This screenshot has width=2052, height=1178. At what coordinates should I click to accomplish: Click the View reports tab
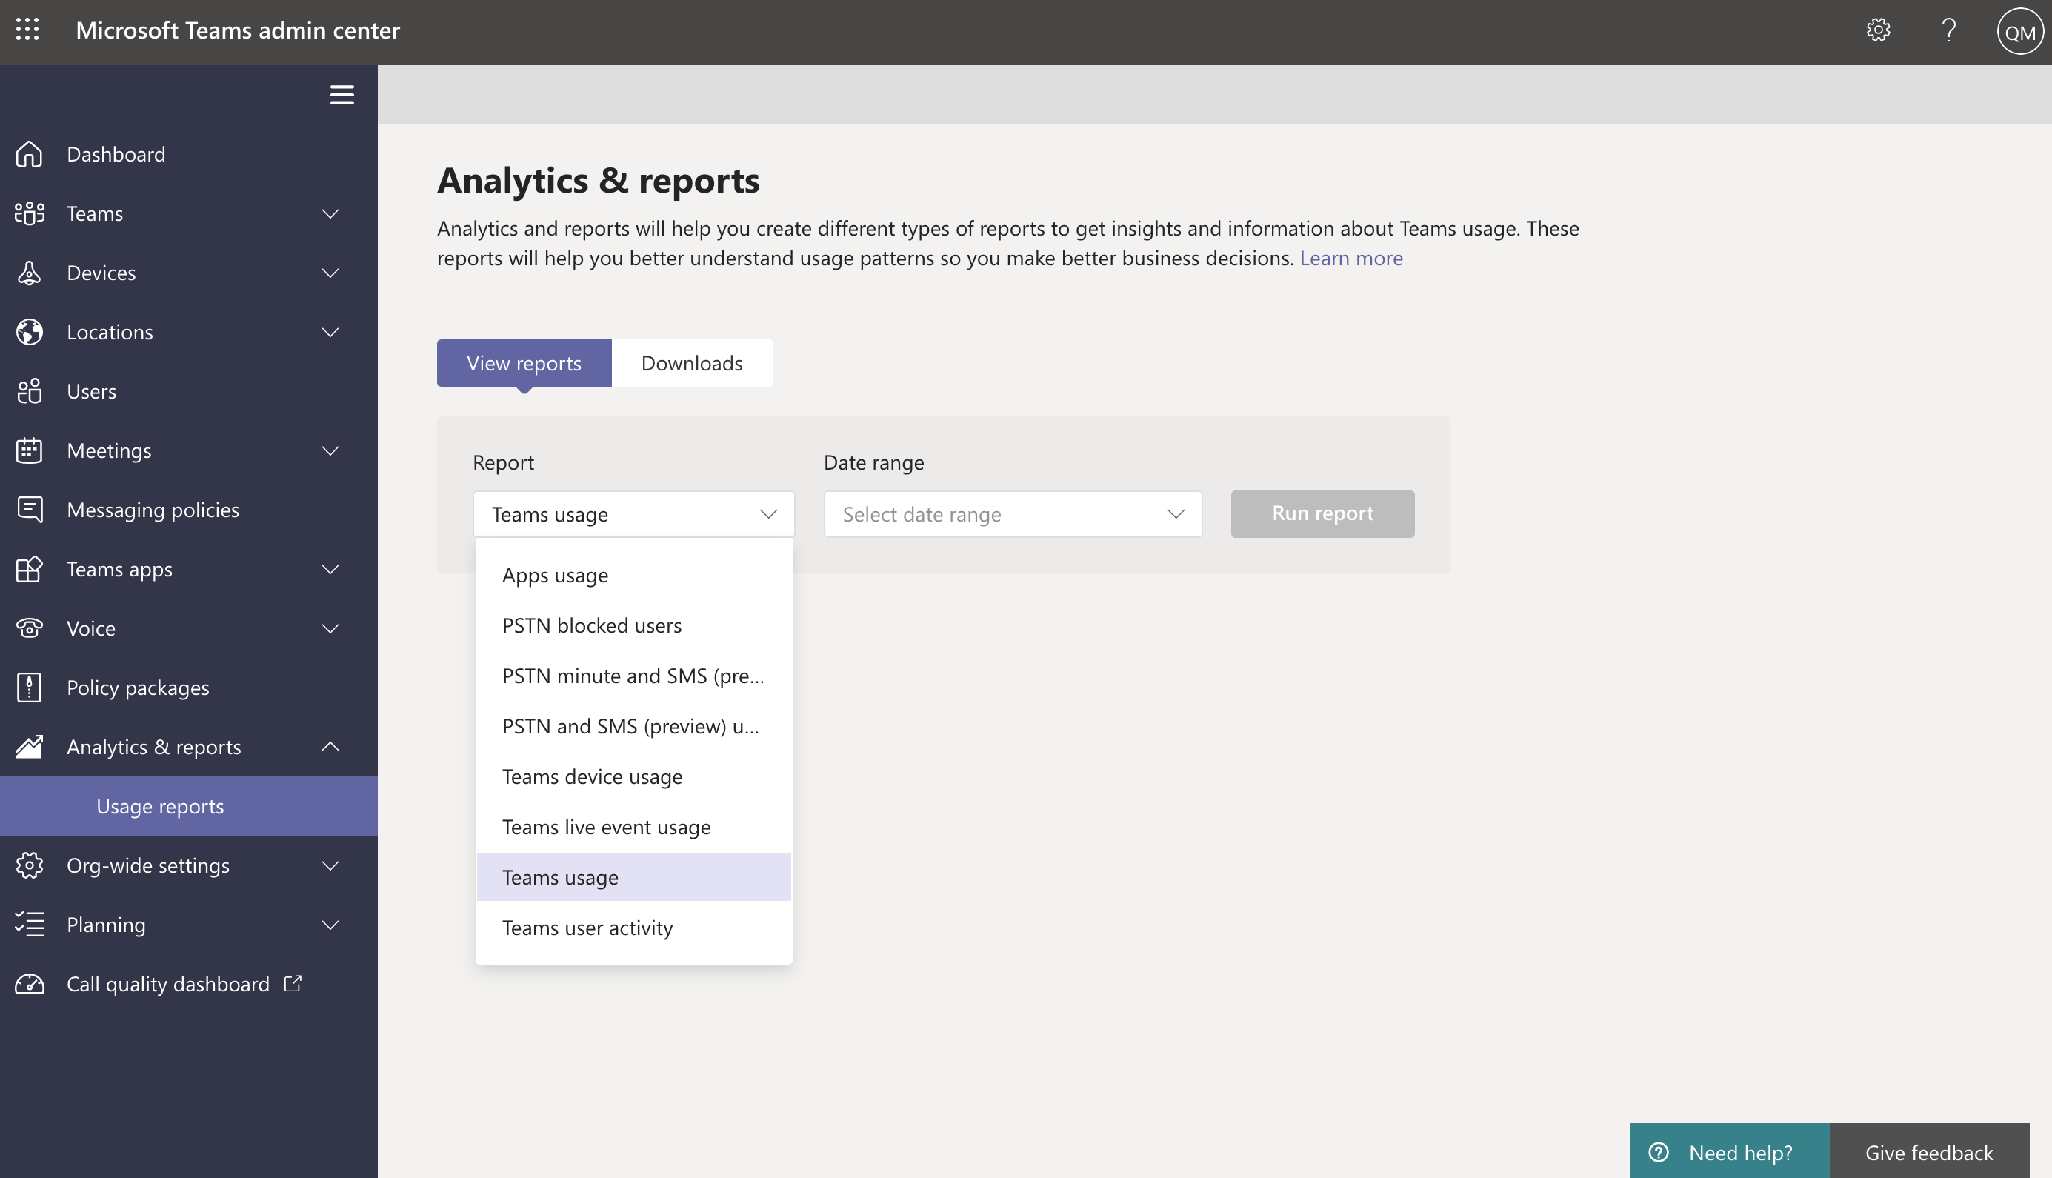pos(524,362)
